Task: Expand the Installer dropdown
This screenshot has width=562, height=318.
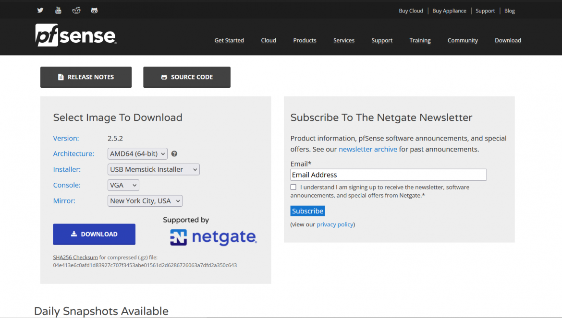Action: coord(153,169)
